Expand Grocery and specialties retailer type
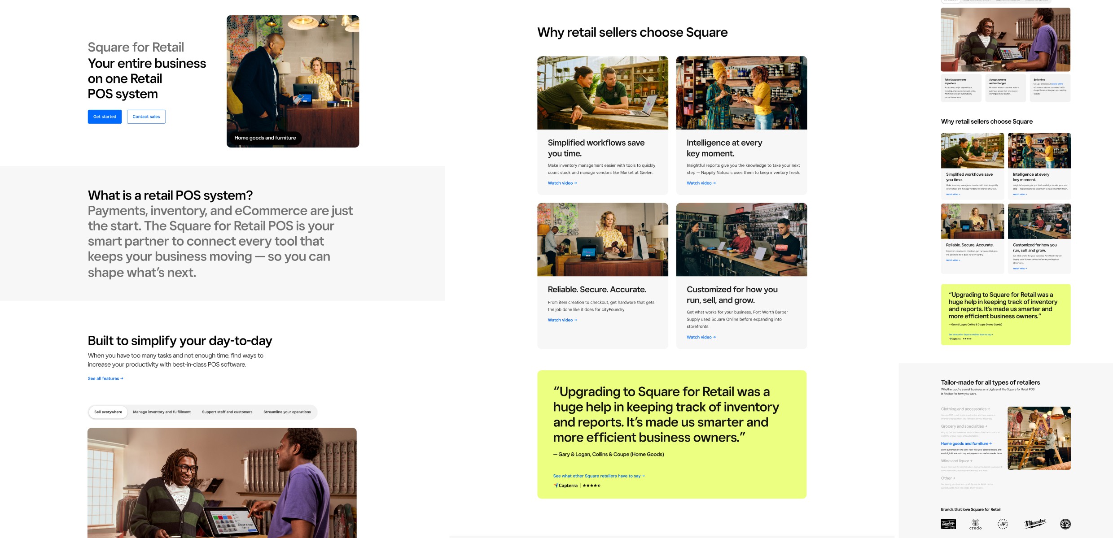This screenshot has height=538, width=1113. [964, 426]
